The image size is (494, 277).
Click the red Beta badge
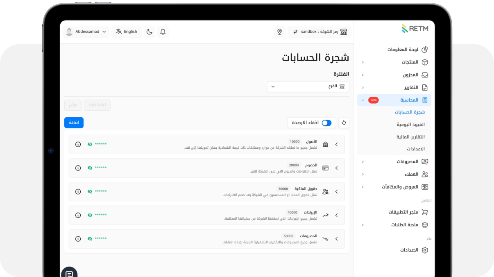click(x=374, y=100)
